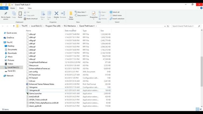Click the Open ribbon button

[103, 12]
